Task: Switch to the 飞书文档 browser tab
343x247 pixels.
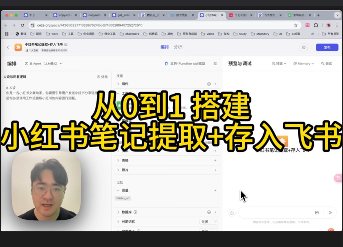Action: coord(270,15)
